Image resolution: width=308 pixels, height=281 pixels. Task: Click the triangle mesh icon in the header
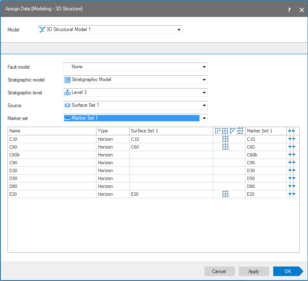pos(233,131)
